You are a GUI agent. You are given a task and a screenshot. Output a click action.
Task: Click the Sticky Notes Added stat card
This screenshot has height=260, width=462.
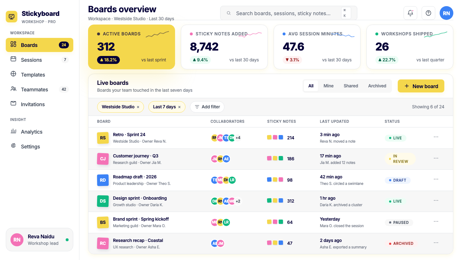click(224, 47)
